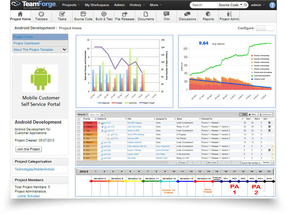Open Discussions icon in toolbar
This screenshot has height=214, width=287.
(187, 15)
